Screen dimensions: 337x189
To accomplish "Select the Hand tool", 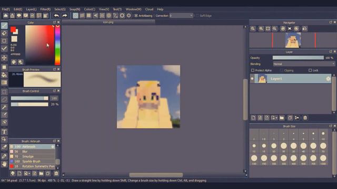I will point(4,164).
